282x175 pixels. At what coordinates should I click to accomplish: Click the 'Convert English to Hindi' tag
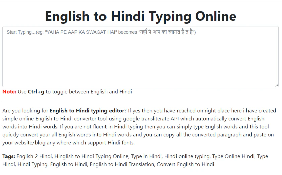(186, 164)
